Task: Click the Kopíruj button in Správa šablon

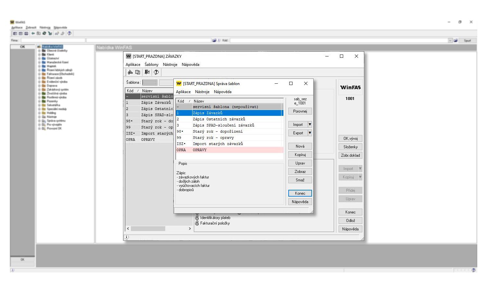Action: tap(300, 155)
